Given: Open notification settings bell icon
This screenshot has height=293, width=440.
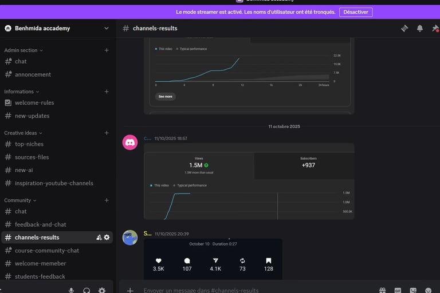Looking at the screenshot, I should tap(419, 28).
